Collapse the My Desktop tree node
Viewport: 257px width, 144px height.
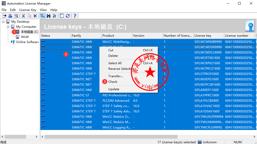pos(3,22)
